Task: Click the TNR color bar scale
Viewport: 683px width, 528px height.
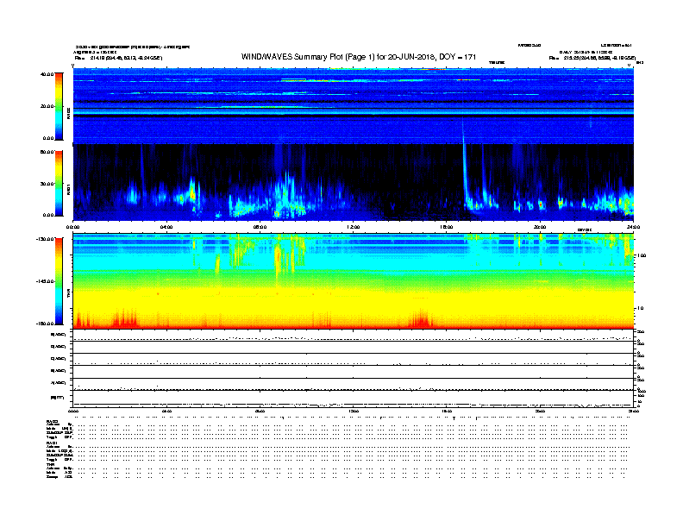Action: pos(59,281)
